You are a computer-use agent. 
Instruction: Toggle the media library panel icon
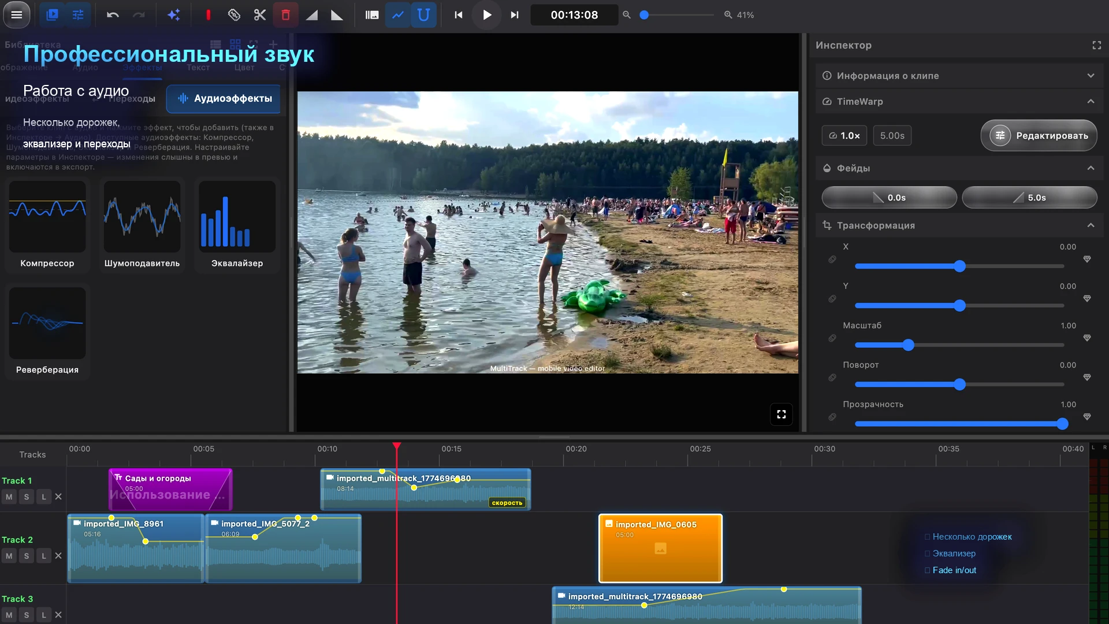[53, 15]
